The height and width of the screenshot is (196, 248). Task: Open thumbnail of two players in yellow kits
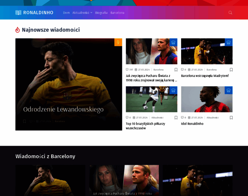click(207, 51)
